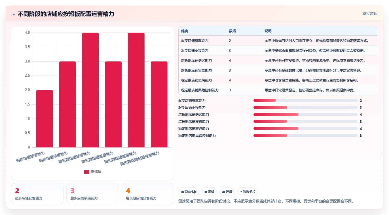Select table cell 增长期店铺复盘能力

(196, 70)
